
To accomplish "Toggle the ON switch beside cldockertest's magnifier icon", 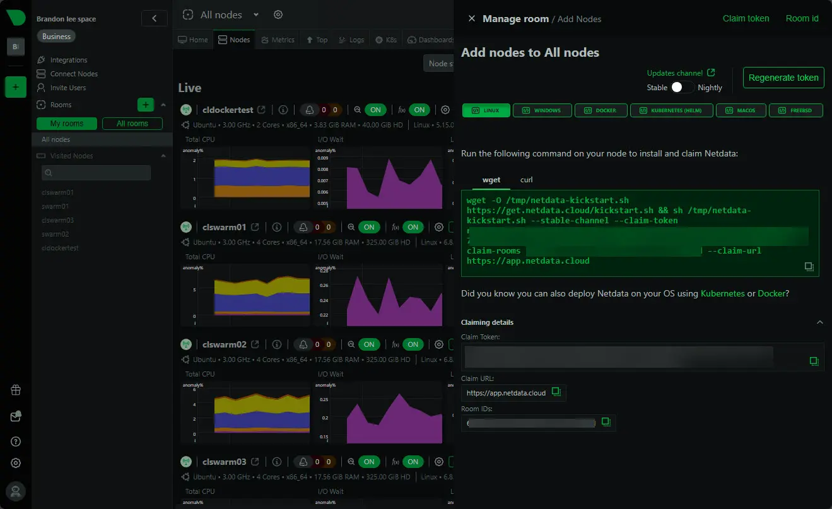I will (x=375, y=110).
